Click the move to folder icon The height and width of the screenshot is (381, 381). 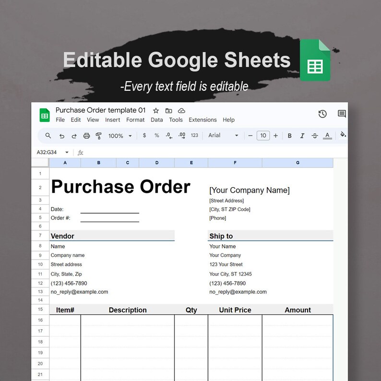(168, 111)
